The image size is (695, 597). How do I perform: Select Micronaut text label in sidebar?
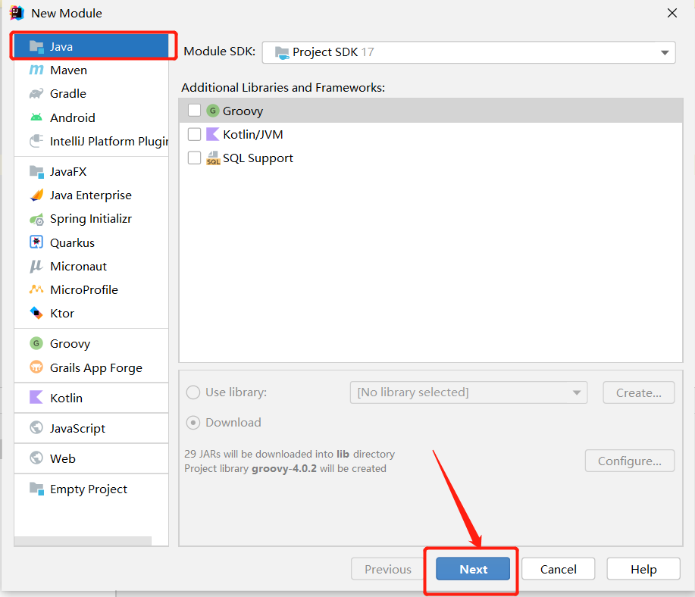[x=79, y=266]
